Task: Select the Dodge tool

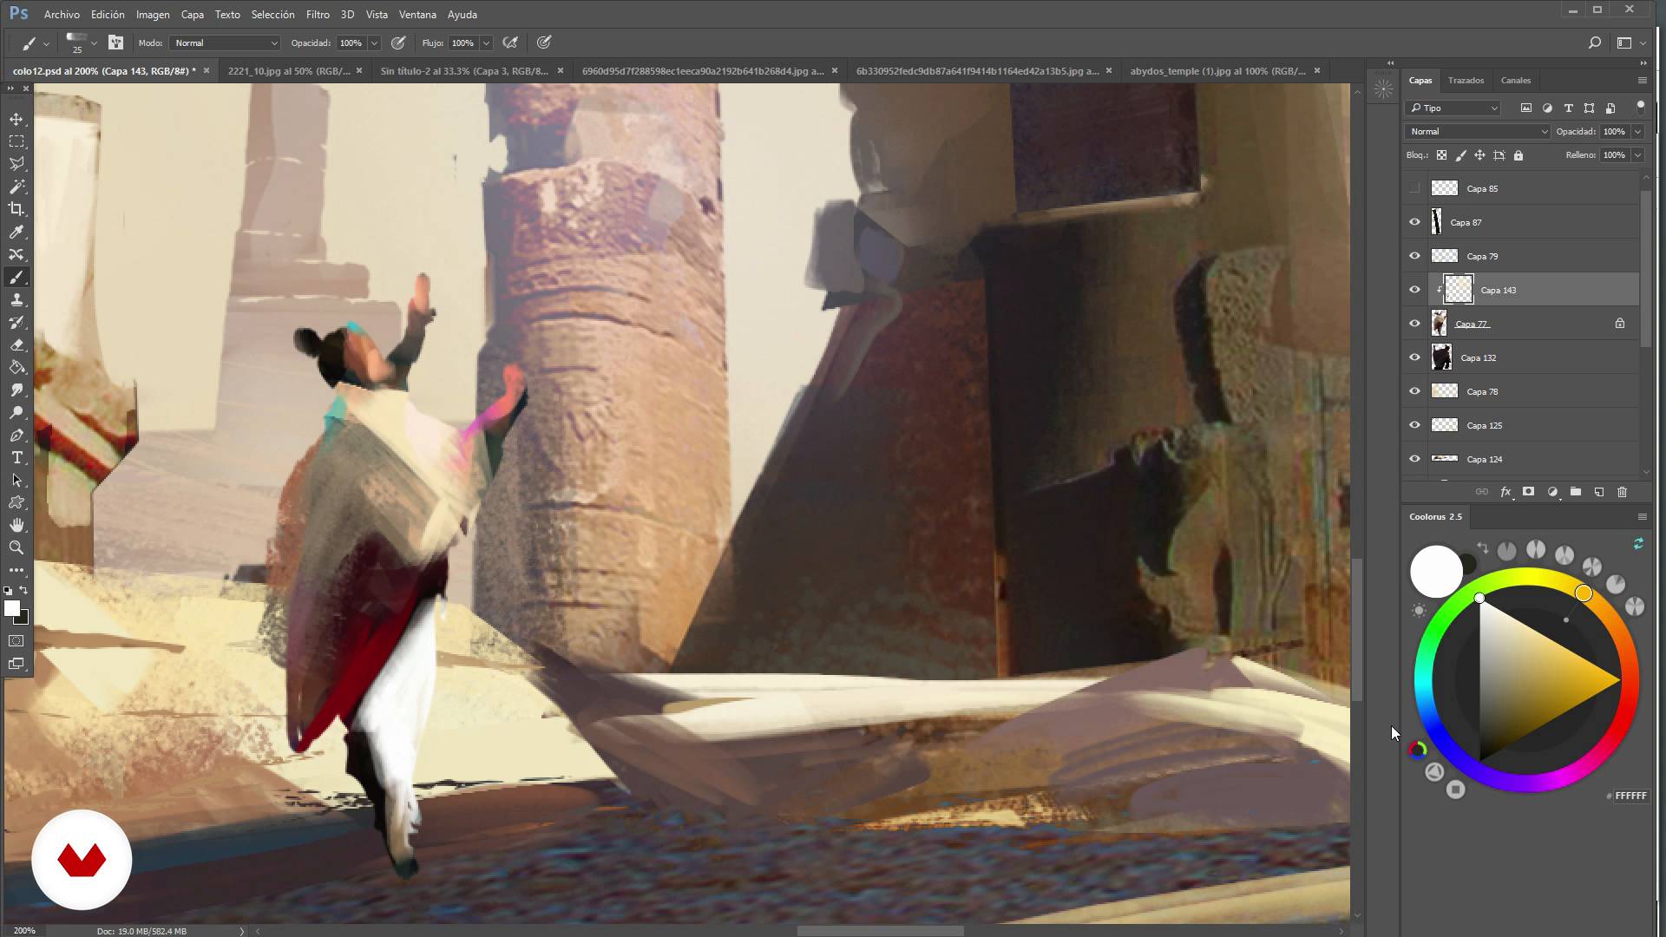Action: click(x=16, y=413)
